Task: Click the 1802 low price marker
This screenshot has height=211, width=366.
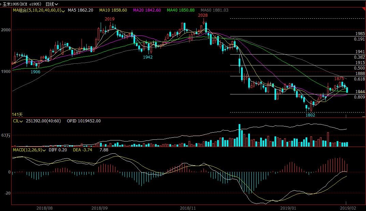Action: [310, 115]
